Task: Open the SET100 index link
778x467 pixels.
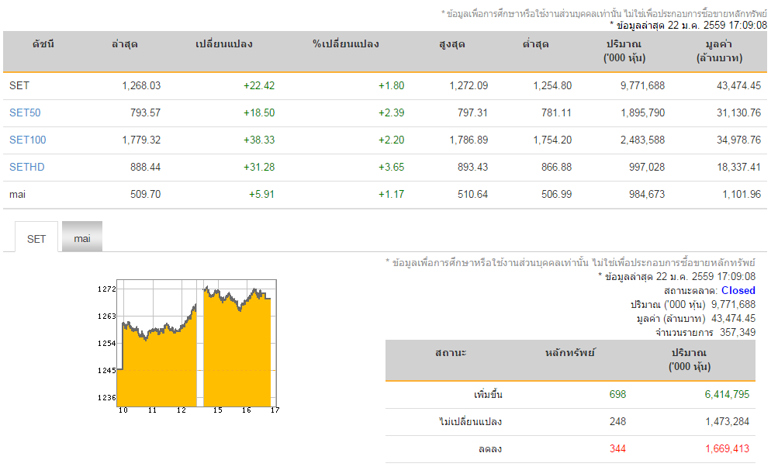Action: pos(27,140)
